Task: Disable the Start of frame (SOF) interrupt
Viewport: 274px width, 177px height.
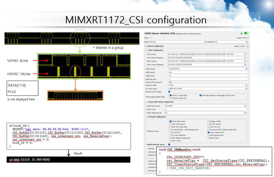Action: [208, 132]
